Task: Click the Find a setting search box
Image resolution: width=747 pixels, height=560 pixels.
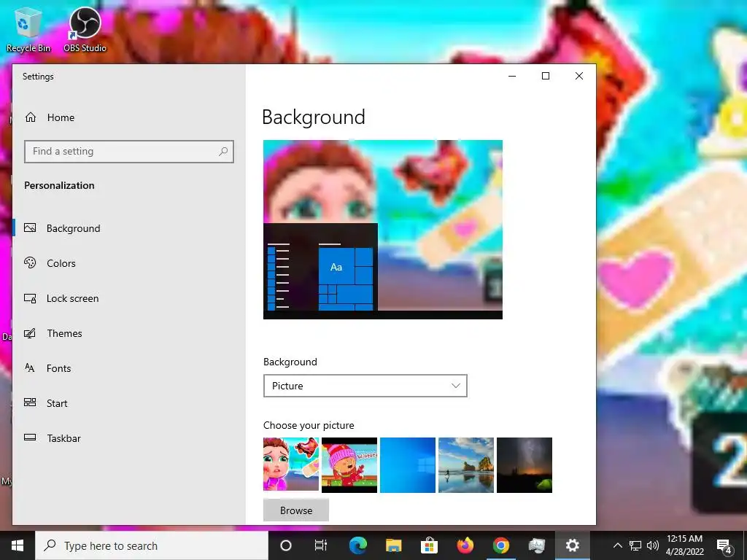Action: pos(128,152)
